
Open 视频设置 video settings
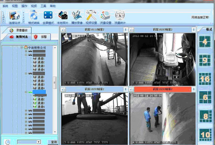click(x=91, y=17)
